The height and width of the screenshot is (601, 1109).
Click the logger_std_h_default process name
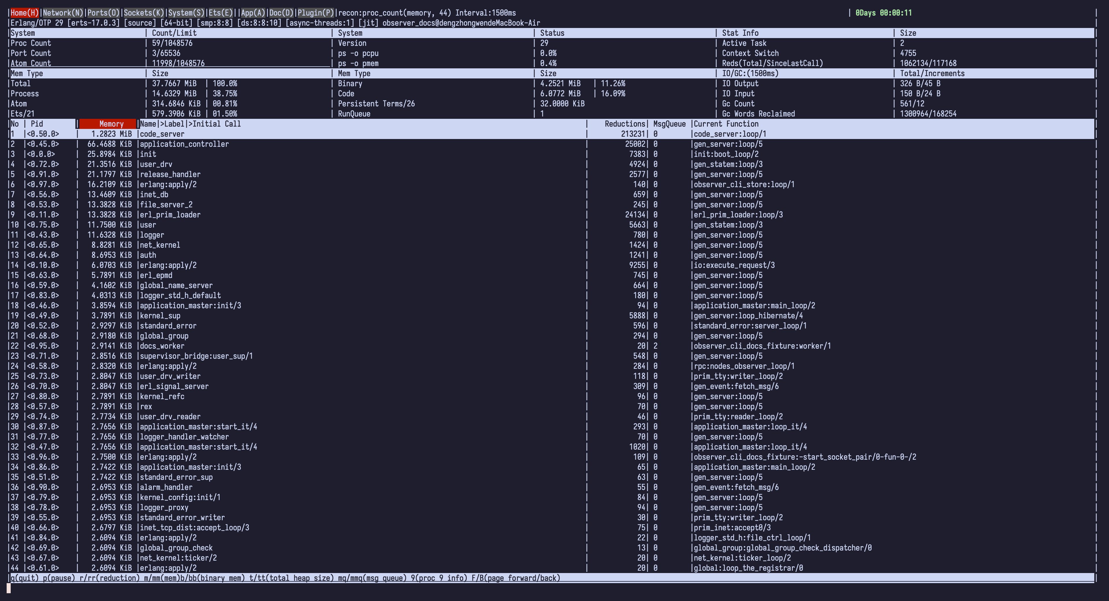point(181,296)
